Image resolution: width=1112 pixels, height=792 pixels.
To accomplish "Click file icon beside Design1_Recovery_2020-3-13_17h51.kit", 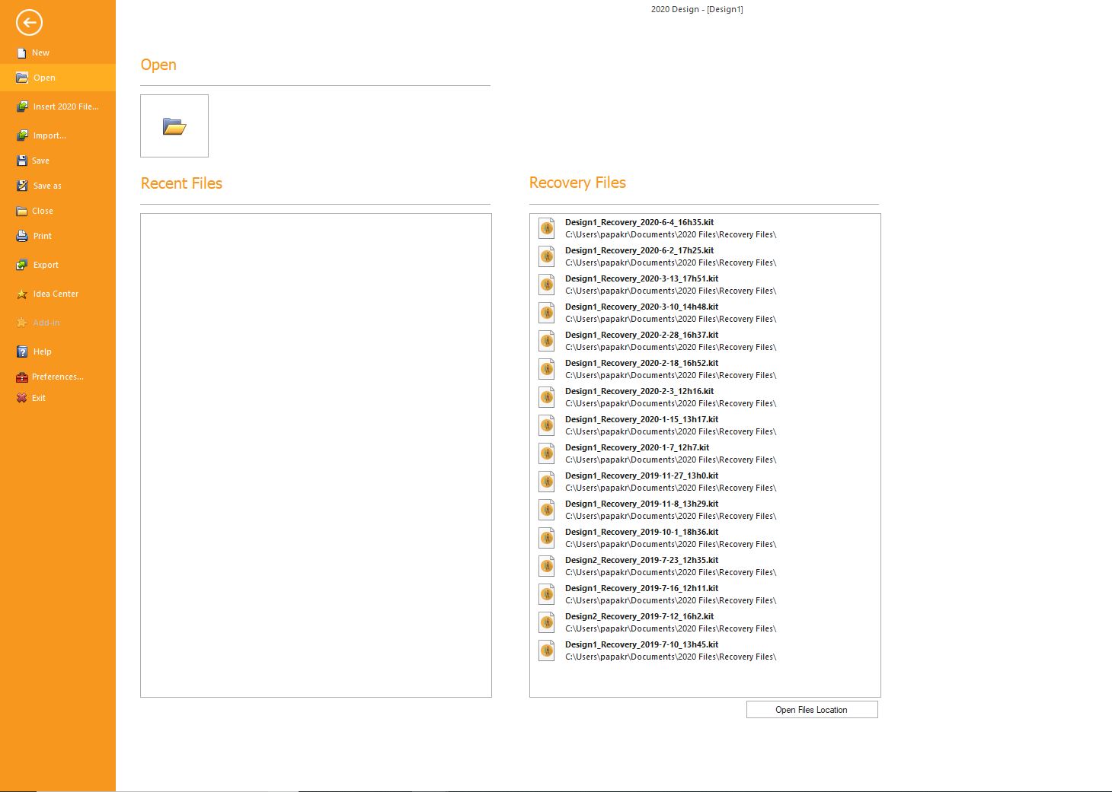I will tap(546, 285).
